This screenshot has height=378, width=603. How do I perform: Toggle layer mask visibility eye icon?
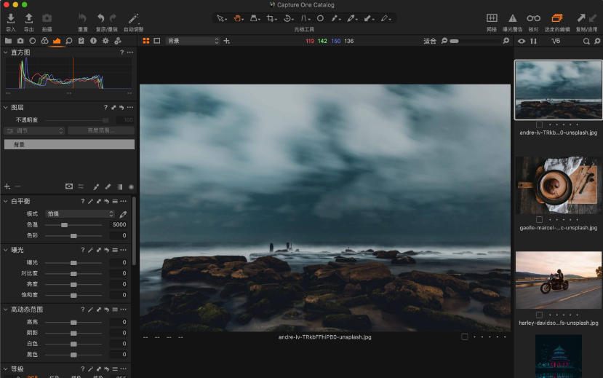tap(69, 186)
